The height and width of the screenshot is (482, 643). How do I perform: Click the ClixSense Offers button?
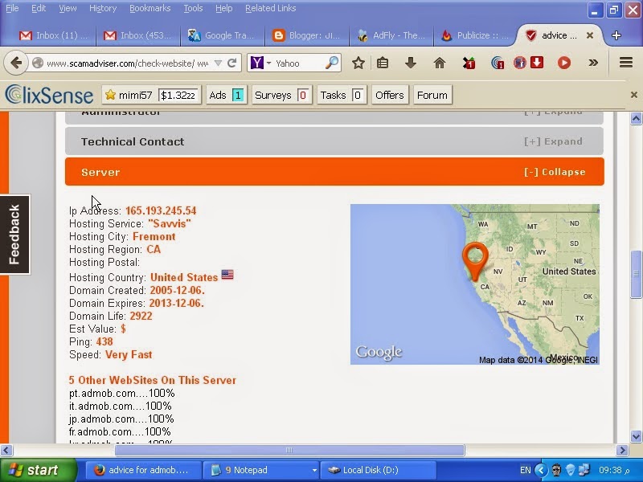coord(390,95)
